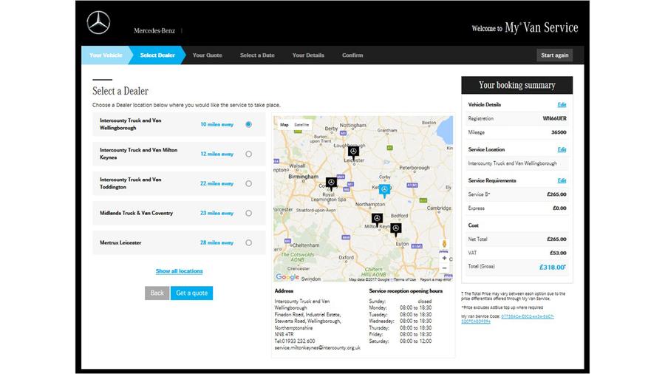Edit Vehicle Details in booking summary
The height and width of the screenshot is (374, 665).
562,105
